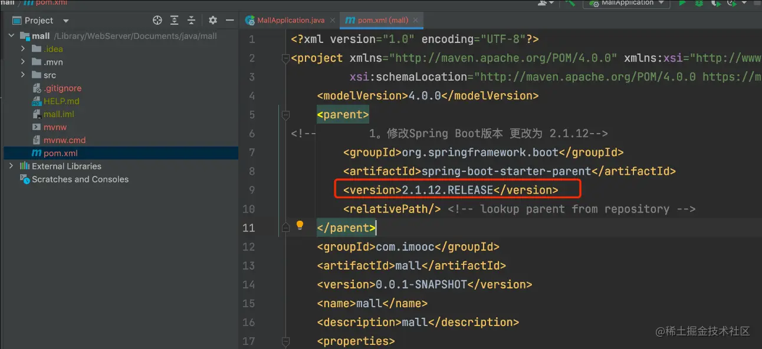Click the Run with Coverage icon
Viewport: 762px width, 349px height.
click(x=716, y=3)
